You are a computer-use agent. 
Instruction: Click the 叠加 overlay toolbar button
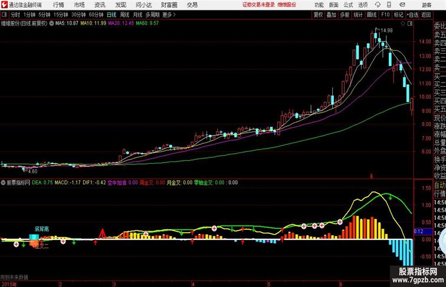coord(331,15)
